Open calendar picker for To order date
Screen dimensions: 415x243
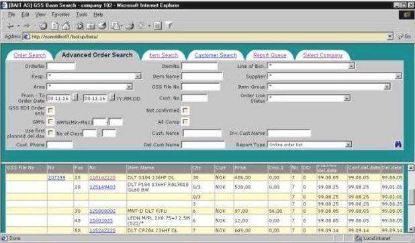tap(112, 97)
